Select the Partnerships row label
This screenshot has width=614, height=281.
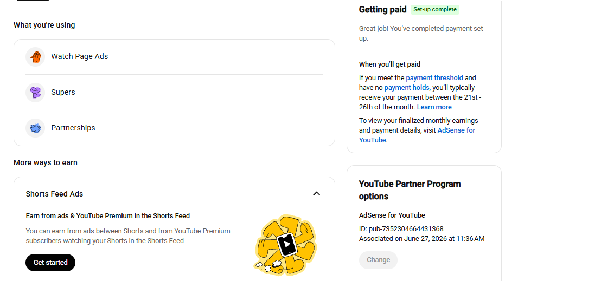coord(73,128)
